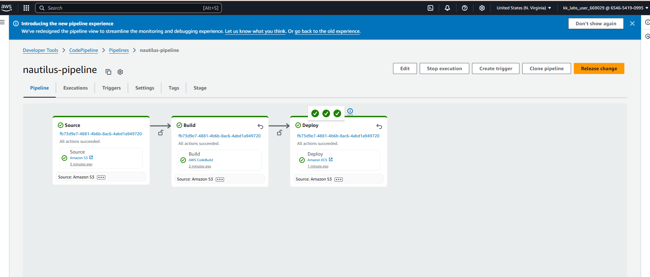650x277 pixels.
Task: Click 'go back to the old experience' link
Action: pos(327,31)
